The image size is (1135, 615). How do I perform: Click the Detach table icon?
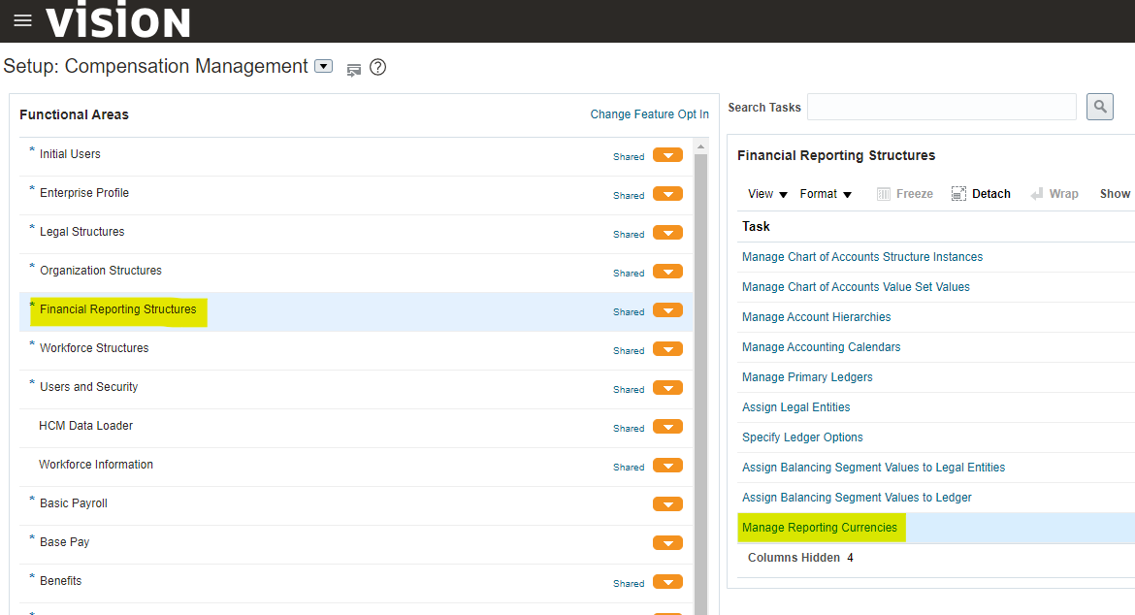(x=959, y=194)
